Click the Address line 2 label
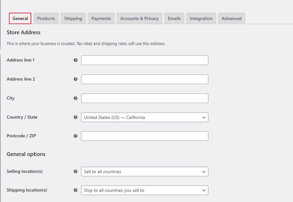Viewport: 293px width, 202px height. [21, 79]
